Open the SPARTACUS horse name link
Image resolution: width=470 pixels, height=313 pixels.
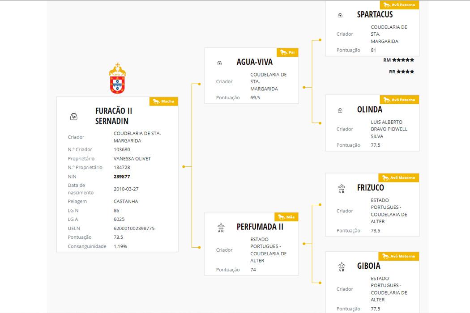point(375,14)
